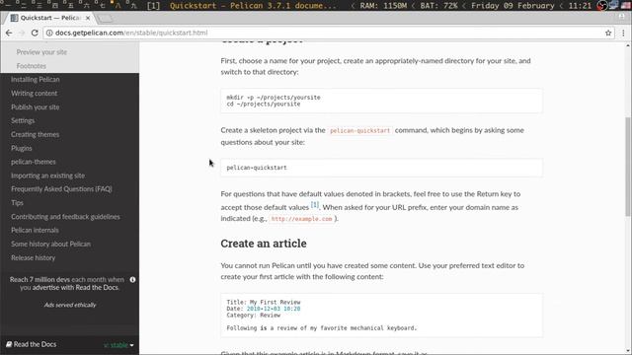Open Chrome three-dot menu
This screenshot has width=632, height=355.
point(623,33)
